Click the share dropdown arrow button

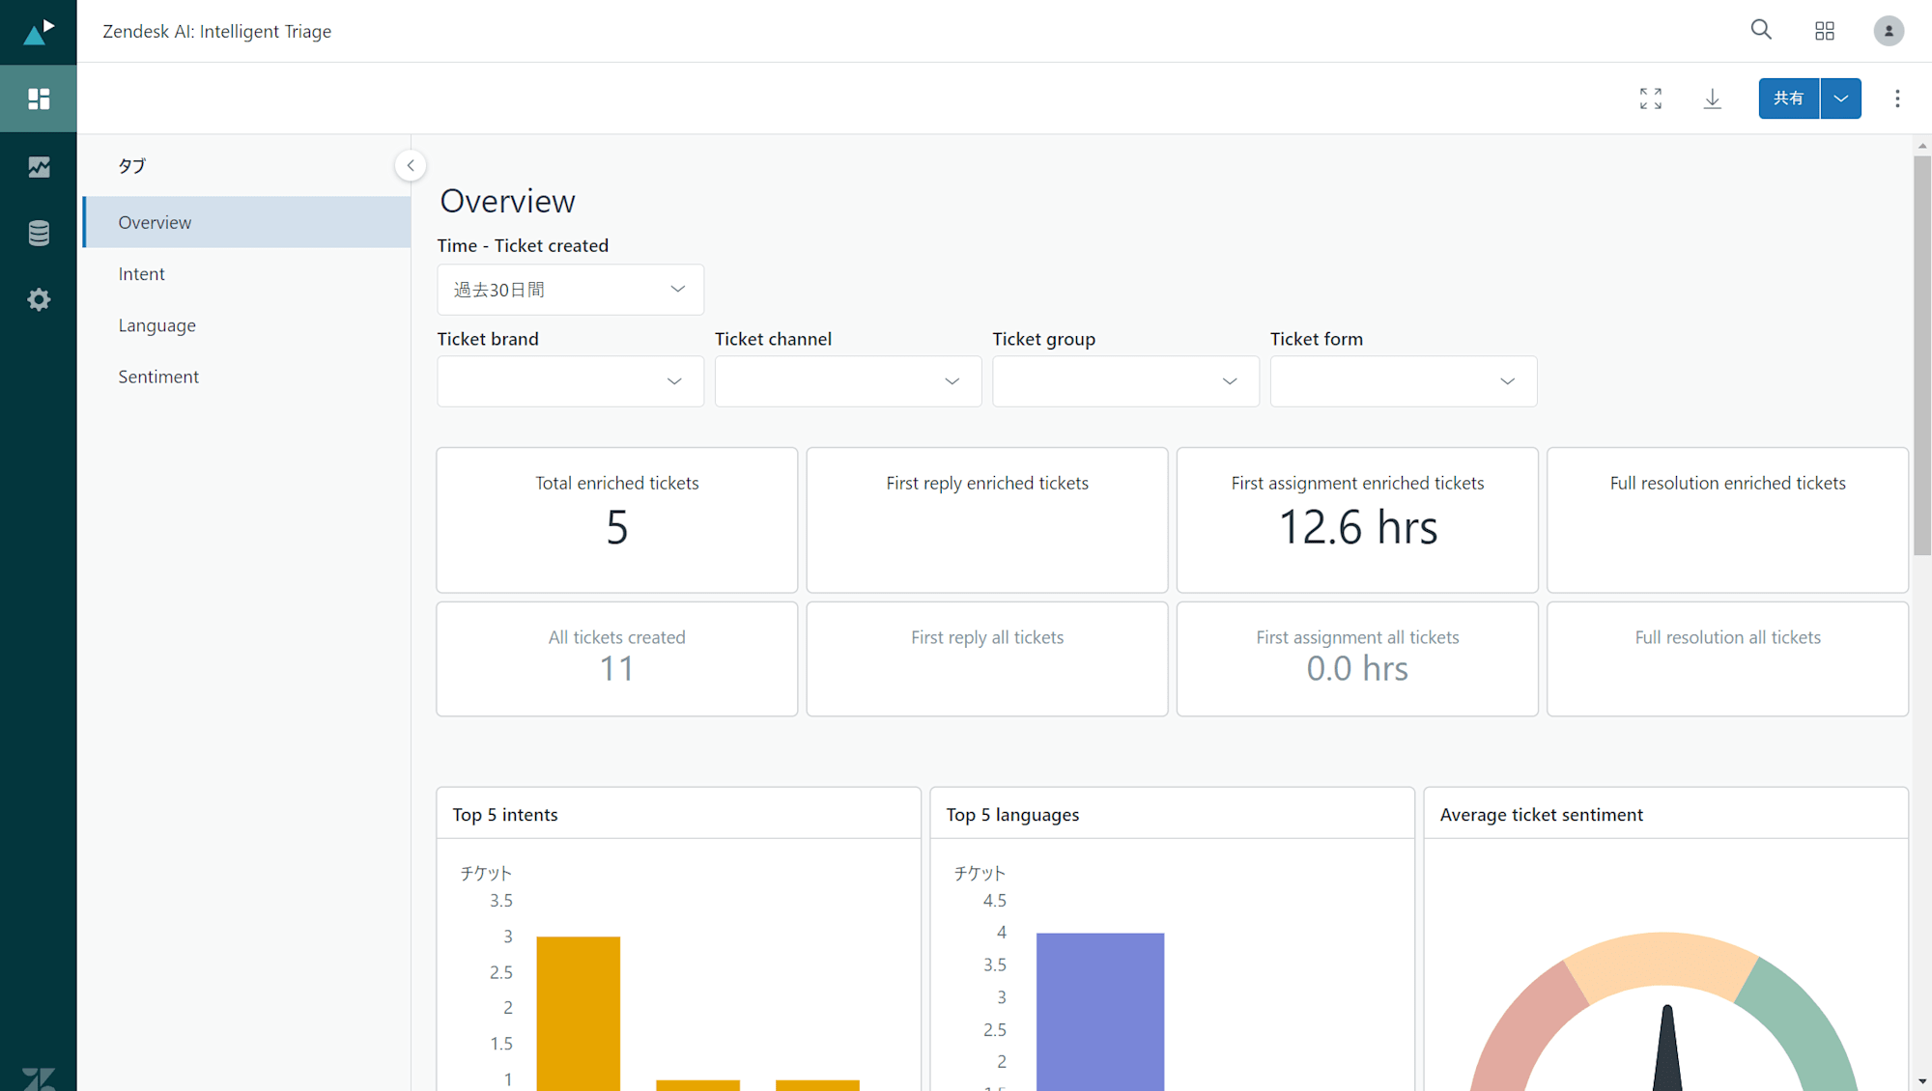point(1842,99)
